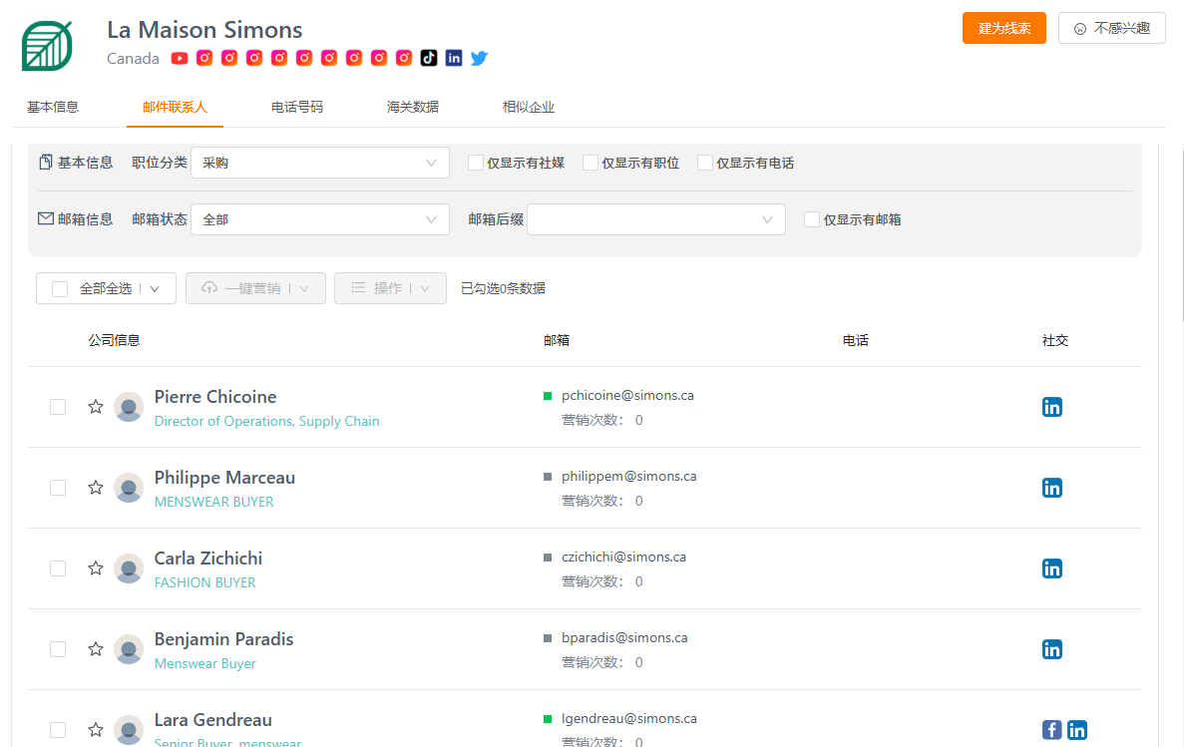Open Carla Zichichi's LinkedIn profile icon
This screenshot has width=1184, height=747.
click(x=1052, y=568)
